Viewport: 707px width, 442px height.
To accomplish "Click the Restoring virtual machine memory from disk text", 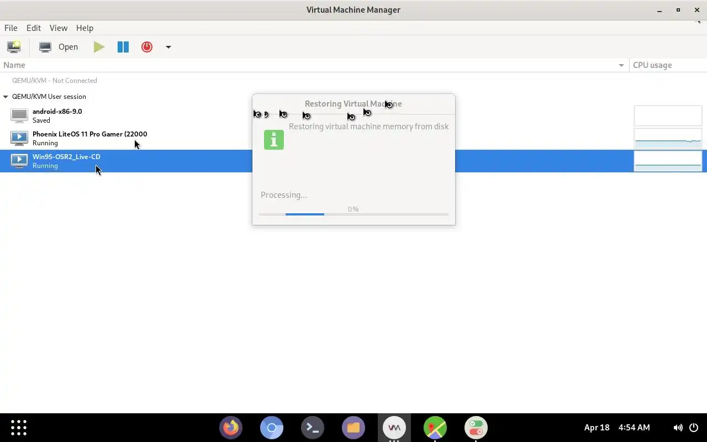I will [368, 127].
